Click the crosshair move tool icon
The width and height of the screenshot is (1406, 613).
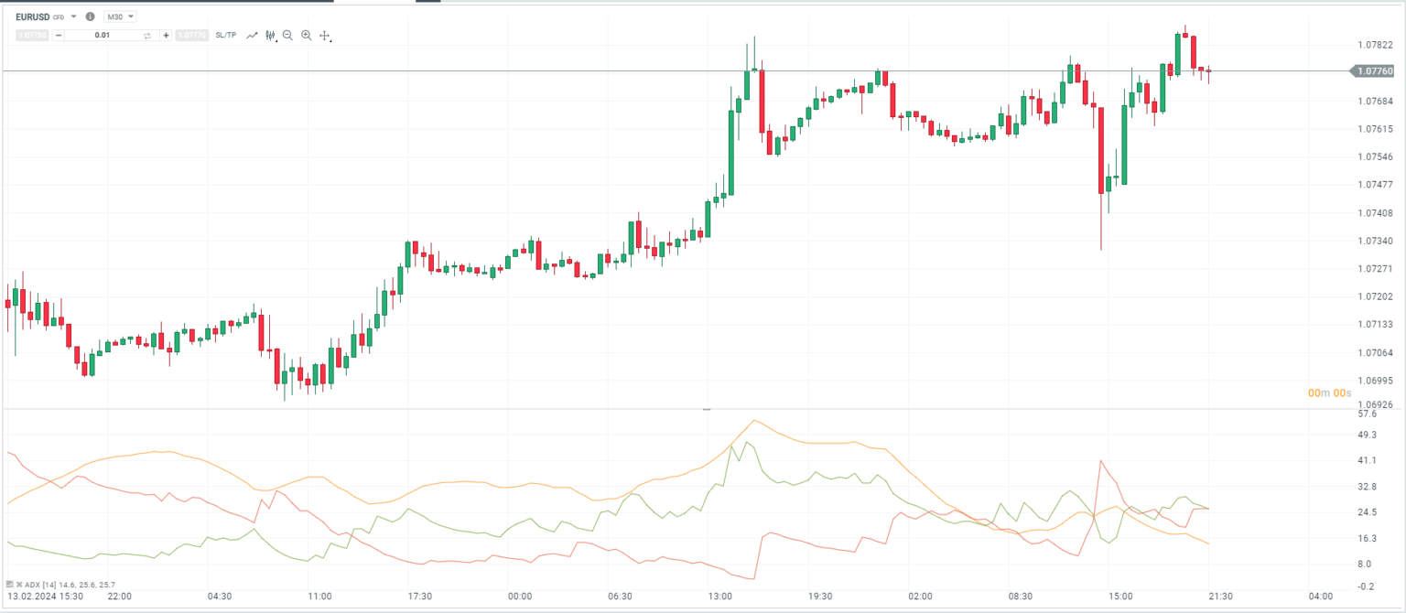tap(324, 35)
